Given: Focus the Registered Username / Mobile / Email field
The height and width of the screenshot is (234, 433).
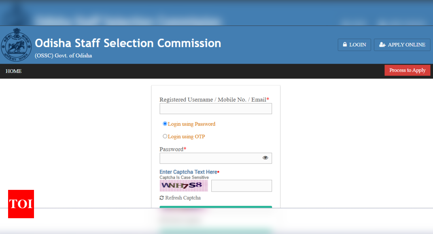Looking at the screenshot, I should pyautogui.click(x=216, y=108).
